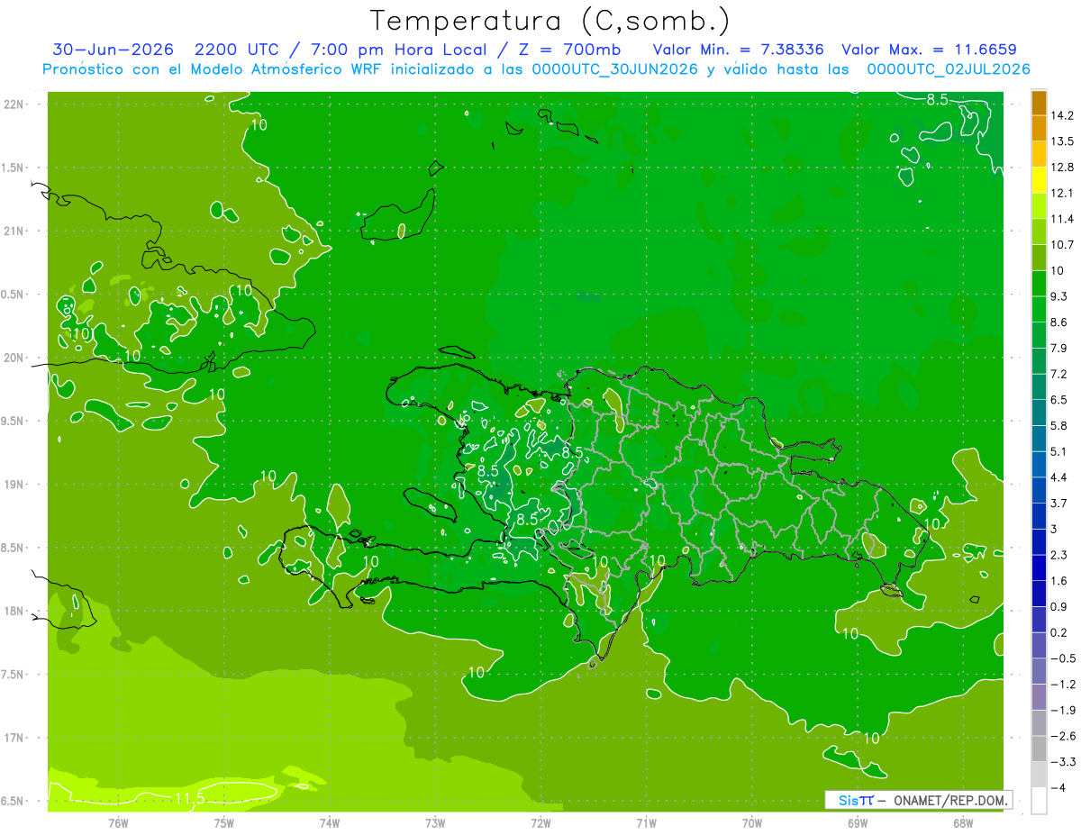The width and height of the screenshot is (1081, 835).
Task: Click the '69W' longitude axis label
Action: tap(857, 822)
